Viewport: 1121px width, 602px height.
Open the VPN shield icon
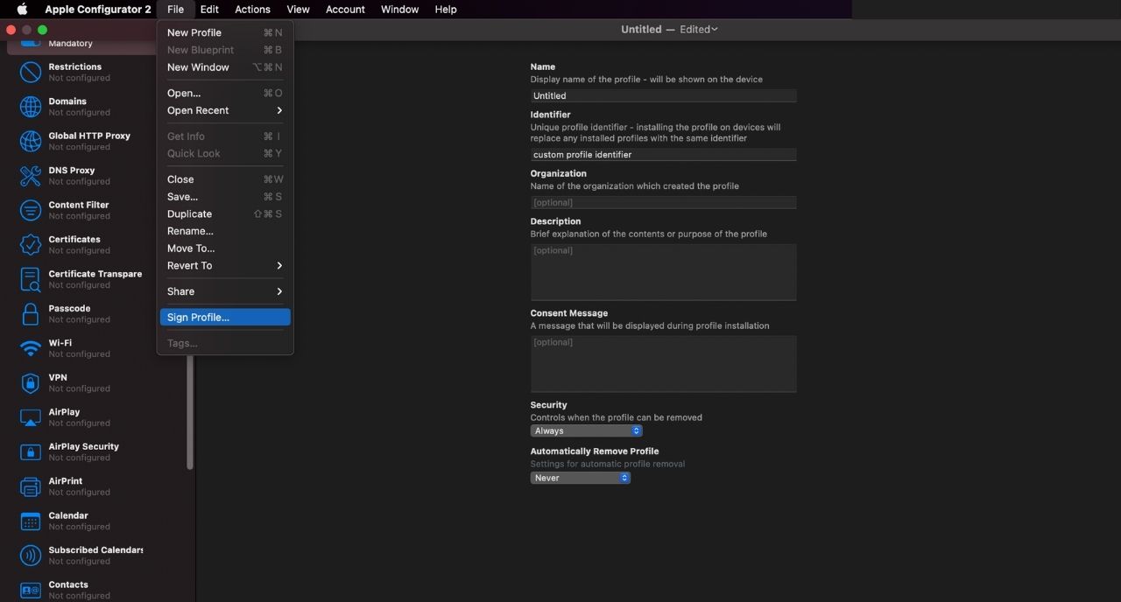[x=31, y=383]
